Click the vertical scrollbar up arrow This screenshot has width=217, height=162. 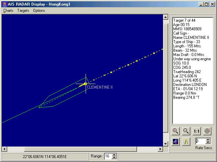coord(166,17)
